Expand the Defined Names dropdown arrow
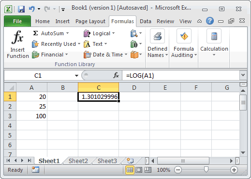 pyautogui.click(x=166, y=55)
